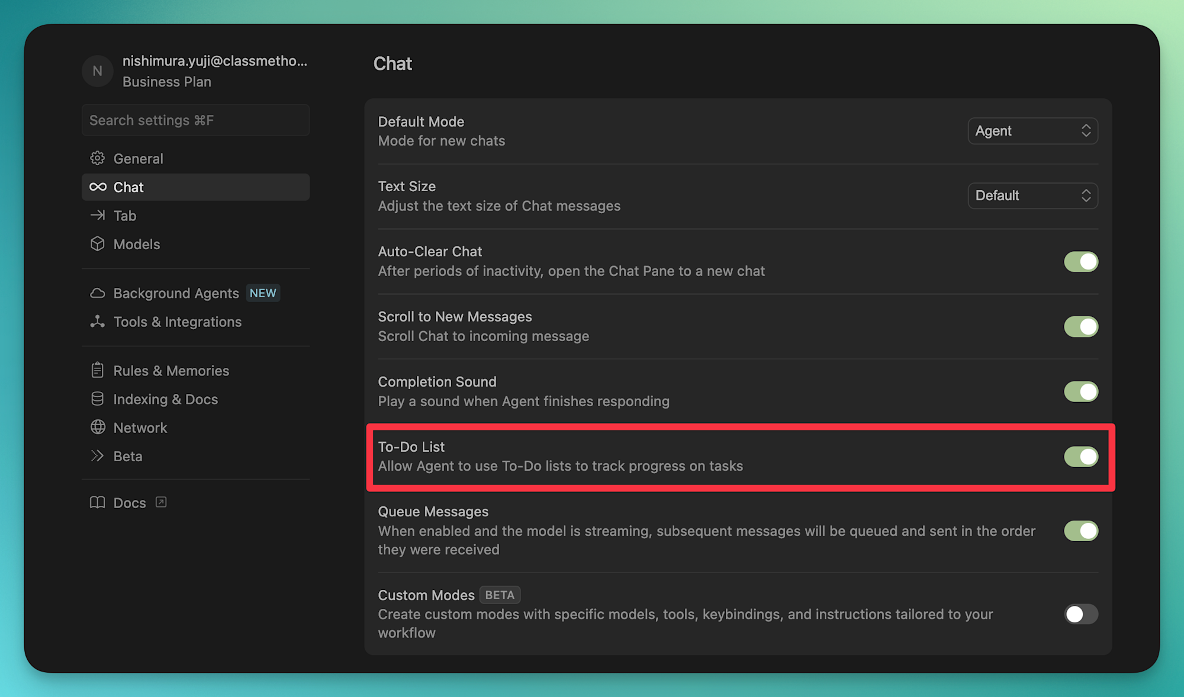Click the Tab arrow icon
The height and width of the screenshot is (697, 1184).
(98, 215)
